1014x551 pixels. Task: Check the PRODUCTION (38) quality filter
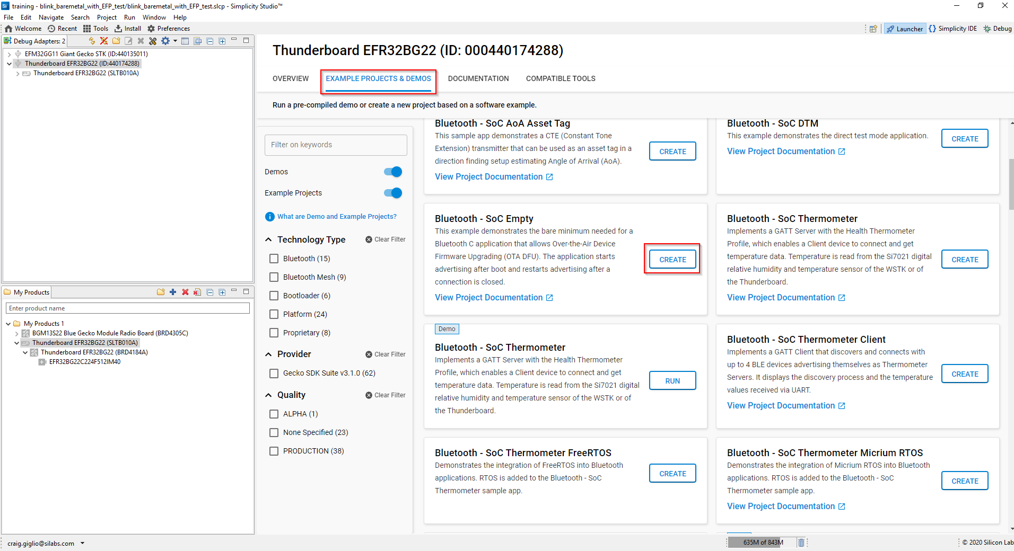[274, 451]
